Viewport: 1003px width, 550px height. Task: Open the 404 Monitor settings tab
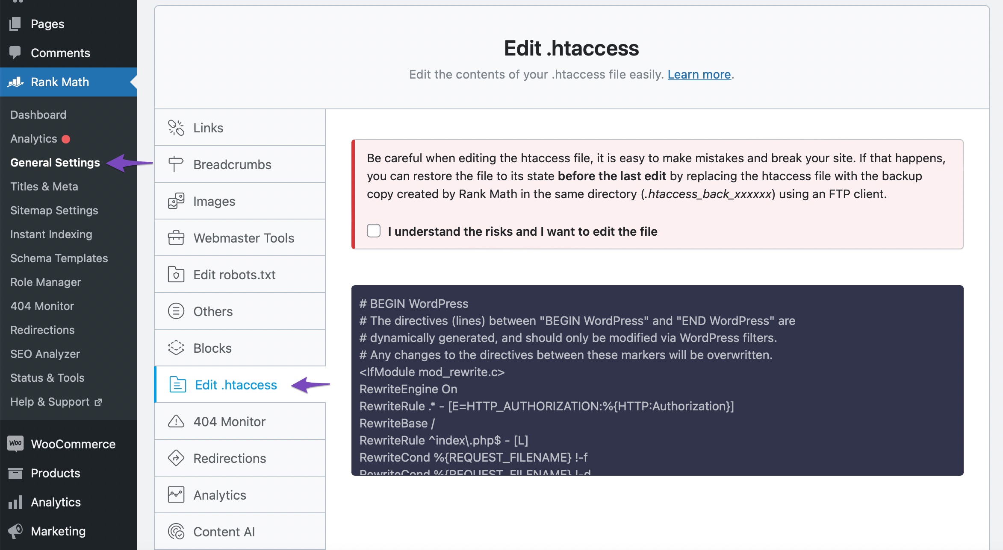coord(240,421)
